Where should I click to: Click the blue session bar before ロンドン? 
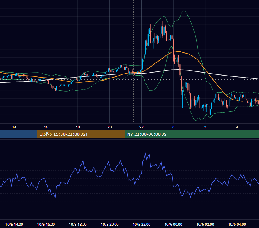tap(19, 134)
